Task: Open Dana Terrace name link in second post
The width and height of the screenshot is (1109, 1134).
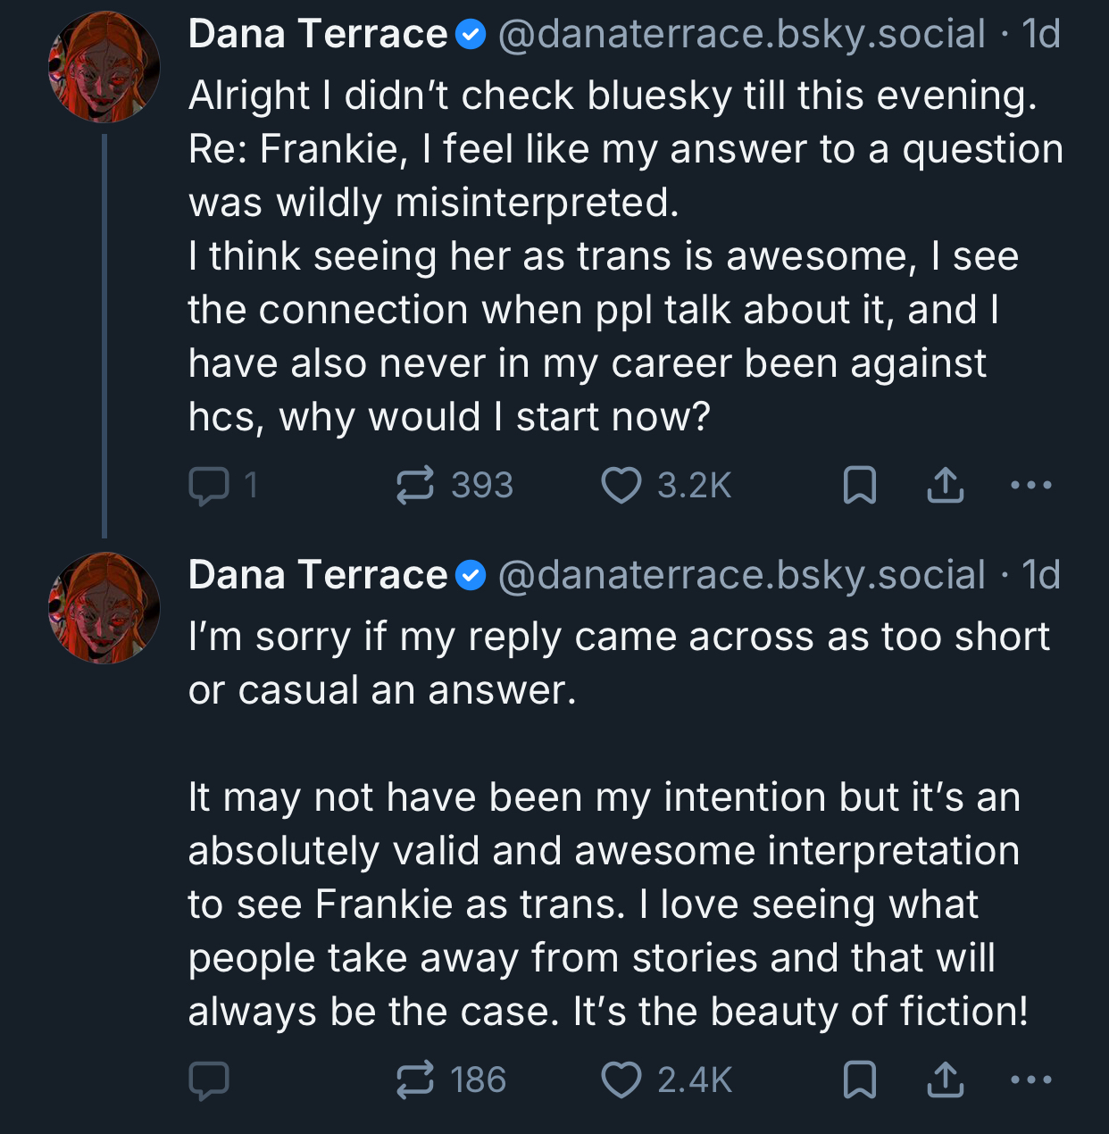Action: coord(318,575)
